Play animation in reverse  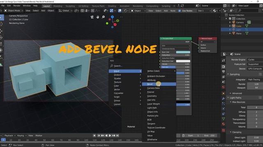pyautogui.click(x=106, y=136)
